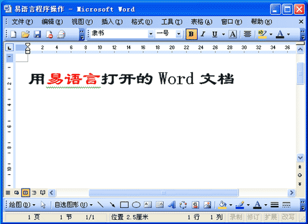Open the 文件 menu
Screen dimensions: 308x224
22,22
